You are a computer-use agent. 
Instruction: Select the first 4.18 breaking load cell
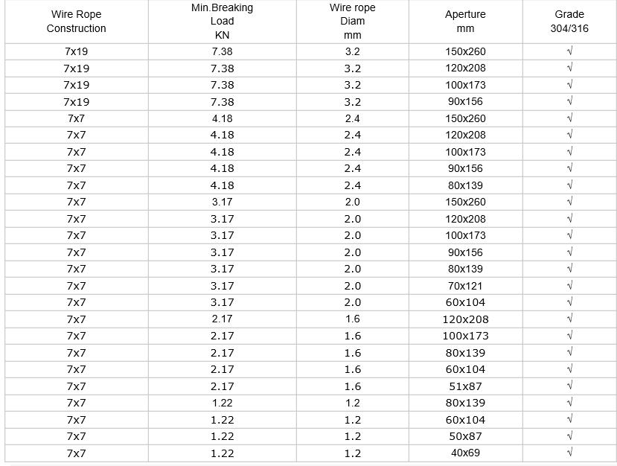[x=223, y=118]
